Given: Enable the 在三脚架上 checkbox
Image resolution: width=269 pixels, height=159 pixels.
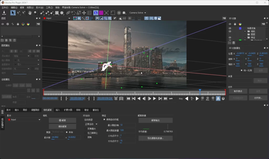Looking at the screenshot, I should [85, 133].
